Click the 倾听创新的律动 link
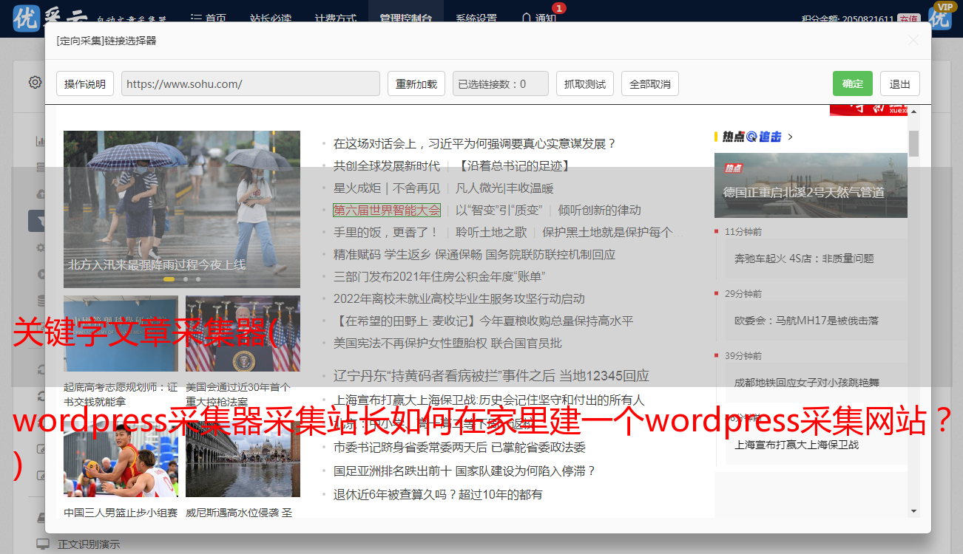The height and width of the screenshot is (554, 963). click(x=600, y=210)
